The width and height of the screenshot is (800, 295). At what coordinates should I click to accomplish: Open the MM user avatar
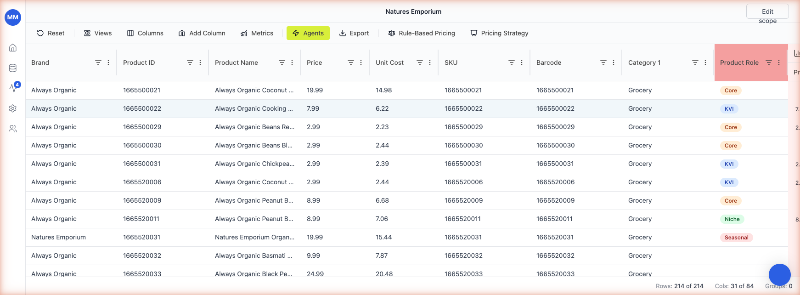point(13,17)
